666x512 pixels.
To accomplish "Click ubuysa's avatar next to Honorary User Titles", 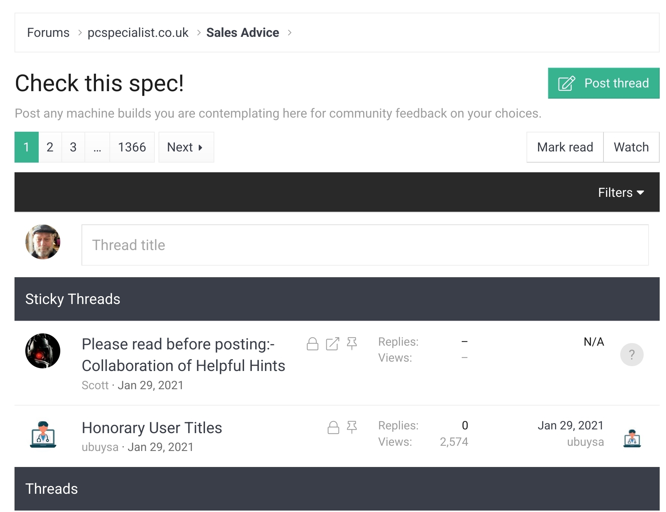I will [43, 435].
